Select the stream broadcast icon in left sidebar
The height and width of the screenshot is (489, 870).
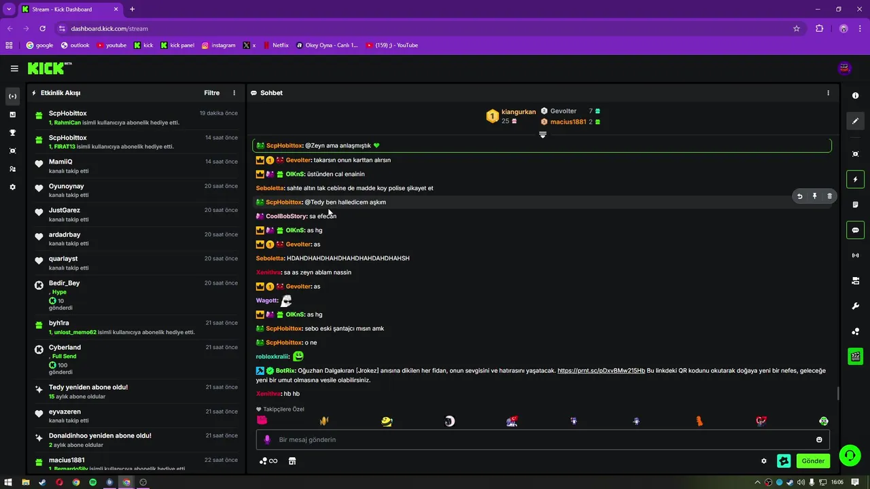pos(12,96)
